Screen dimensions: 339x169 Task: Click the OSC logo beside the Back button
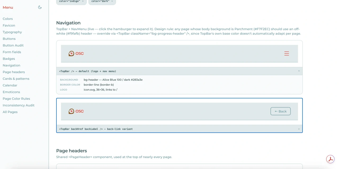pos(76,111)
